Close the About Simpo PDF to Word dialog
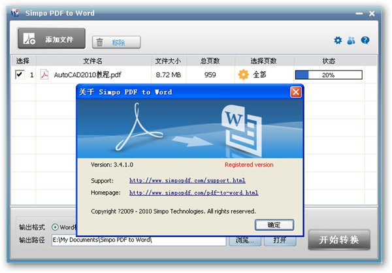 click(296, 92)
